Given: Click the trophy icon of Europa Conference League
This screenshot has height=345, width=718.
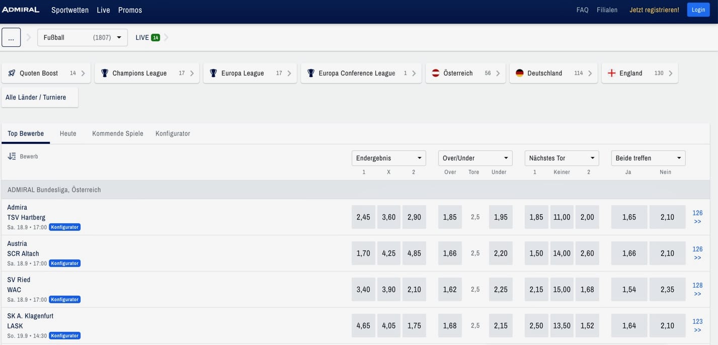Looking at the screenshot, I should (x=311, y=73).
